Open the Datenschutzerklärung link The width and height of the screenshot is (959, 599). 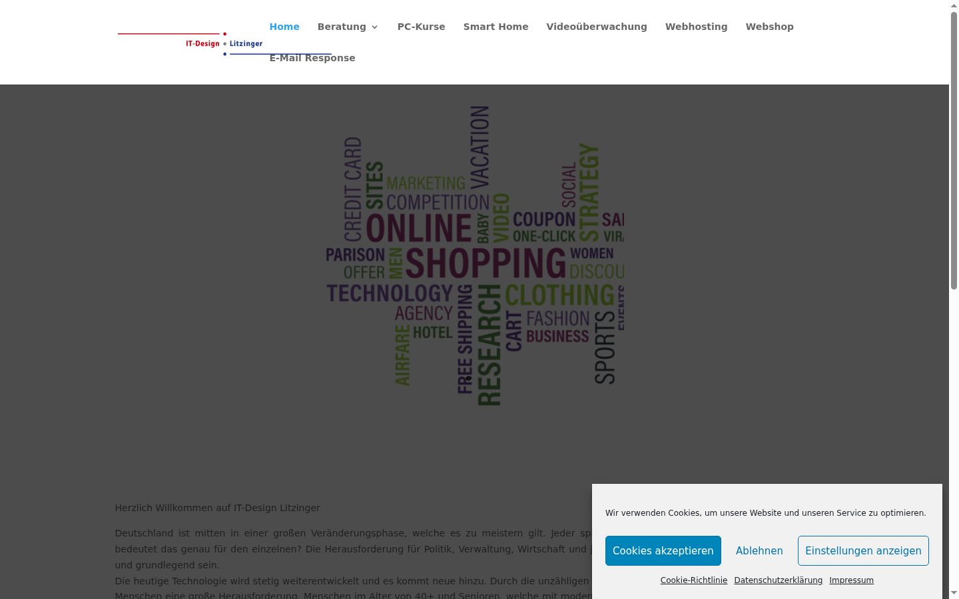(x=779, y=580)
